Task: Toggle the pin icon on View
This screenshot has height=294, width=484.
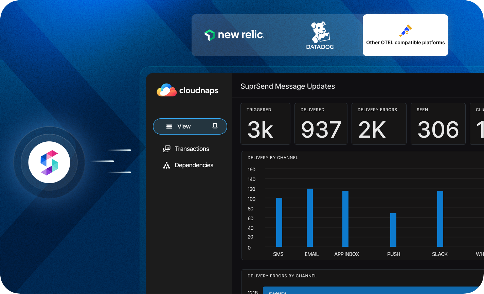Action: coord(215,126)
